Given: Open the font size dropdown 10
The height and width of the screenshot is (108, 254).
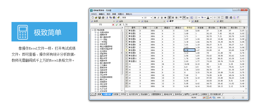Looking at the screenshot, I should [x=151, y=18].
